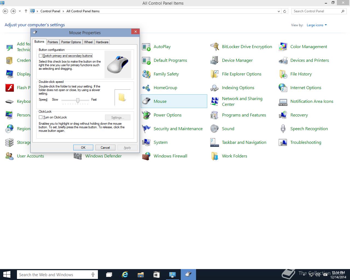
Task: Expand the address bar history dropdown
Action: 279,11
